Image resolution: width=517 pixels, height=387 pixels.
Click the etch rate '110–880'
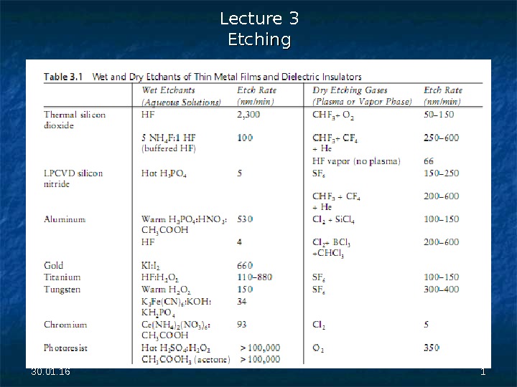(254, 277)
